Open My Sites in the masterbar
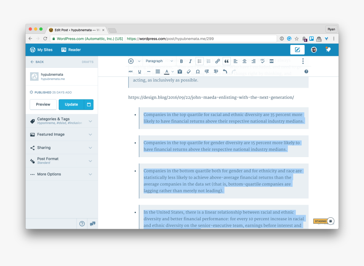Image resolution: width=364 pixels, height=266 pixels. click(x=41, y=50)
